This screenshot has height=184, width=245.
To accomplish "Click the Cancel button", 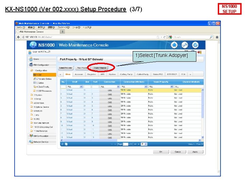I will (178, 152).
